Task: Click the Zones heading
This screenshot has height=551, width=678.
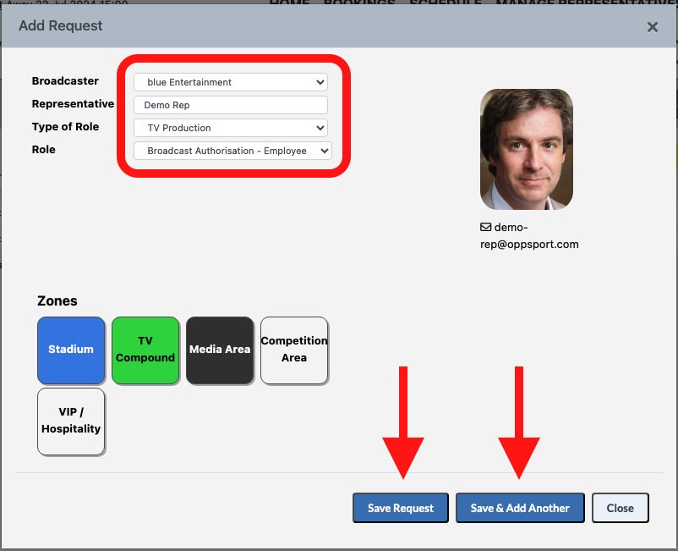Action: tap(57, 300)
